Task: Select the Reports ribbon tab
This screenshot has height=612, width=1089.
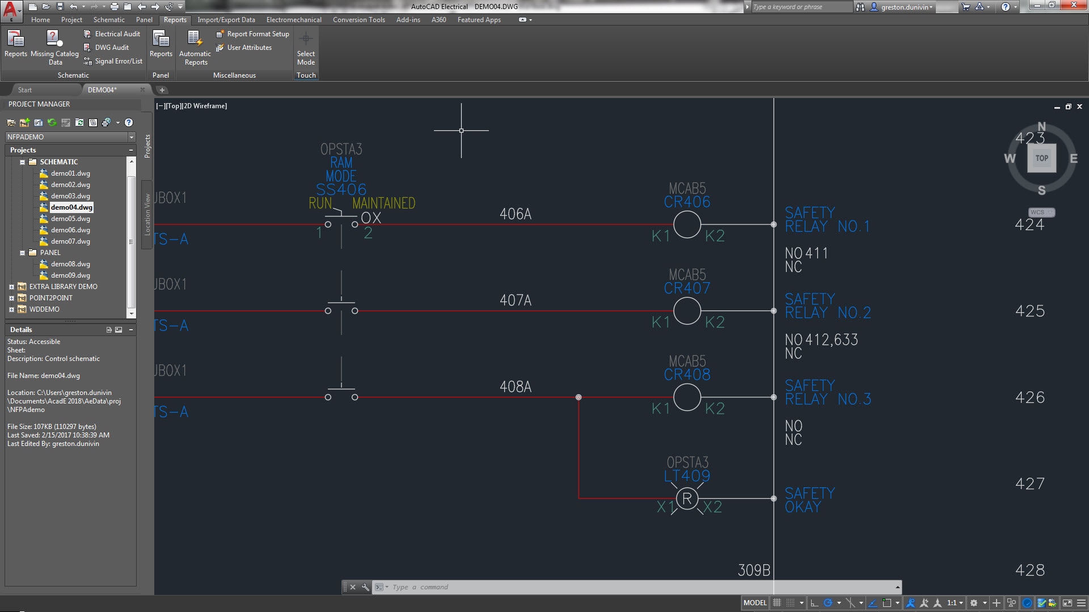Action: pos(175,20)
